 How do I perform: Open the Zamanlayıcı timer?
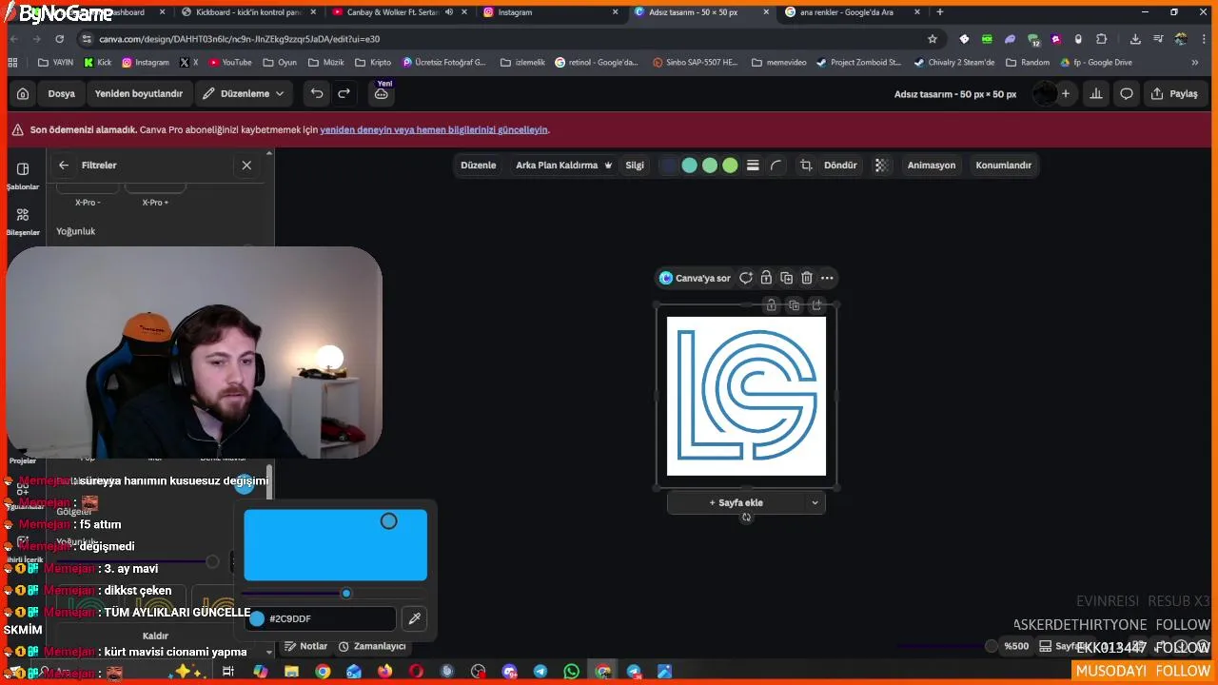pyautogui.click(x=372, y=646)
